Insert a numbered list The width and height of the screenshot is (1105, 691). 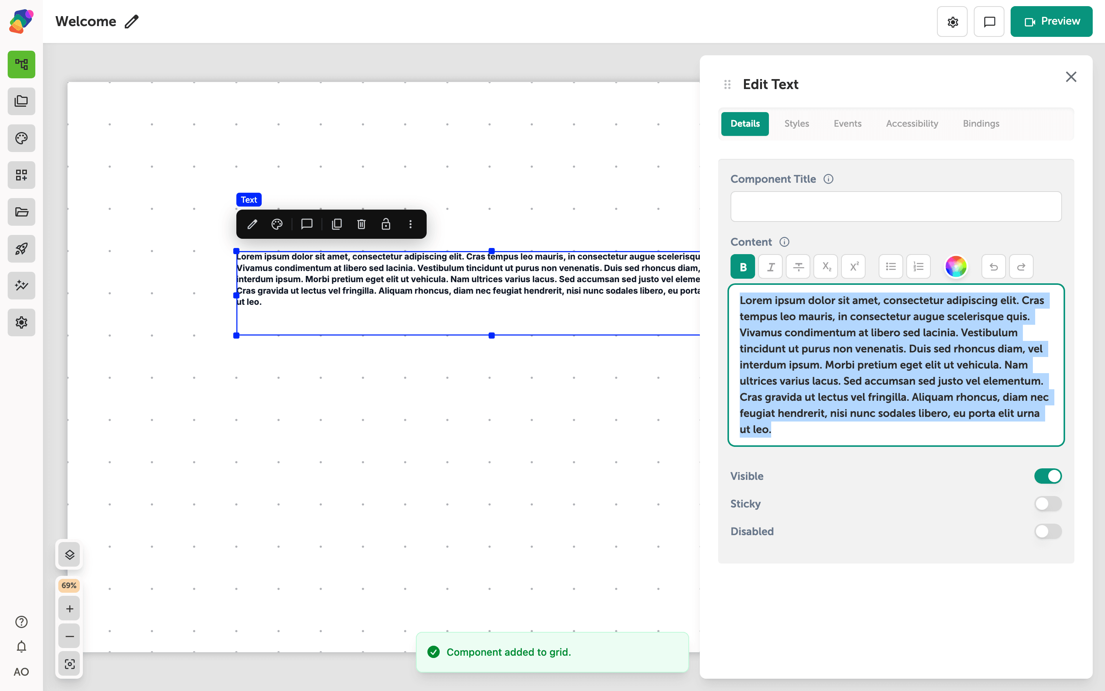coord(918,266)
